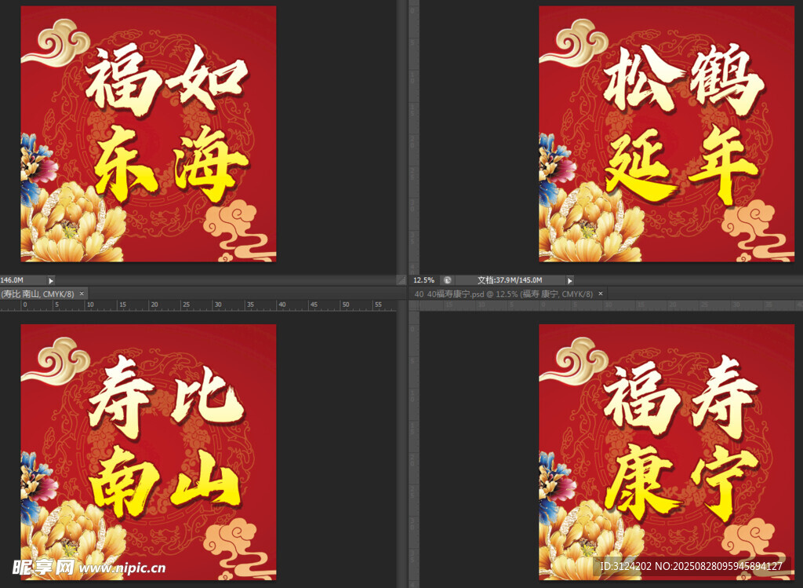Click the round icon beside the 12.5% zoom field

click(446, 280)
